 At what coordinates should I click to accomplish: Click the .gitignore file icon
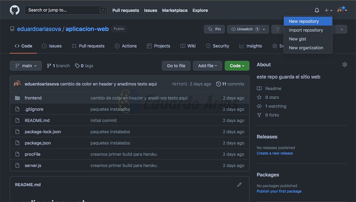pos(17,109)
